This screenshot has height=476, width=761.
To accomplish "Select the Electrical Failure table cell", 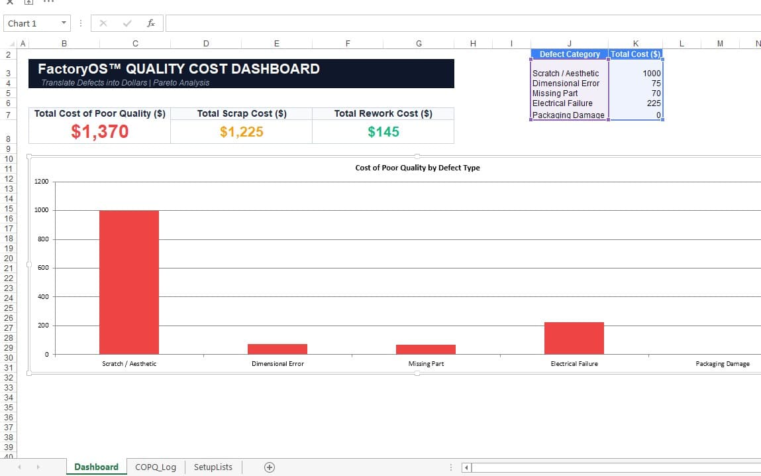I will tap(570, 103).
